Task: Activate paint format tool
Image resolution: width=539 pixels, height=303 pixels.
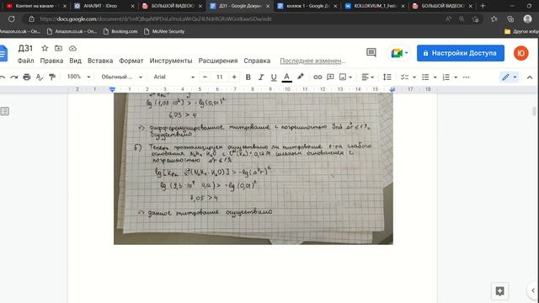Action: [52, 77]
